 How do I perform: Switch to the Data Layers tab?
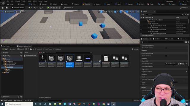tap(182, 39)
